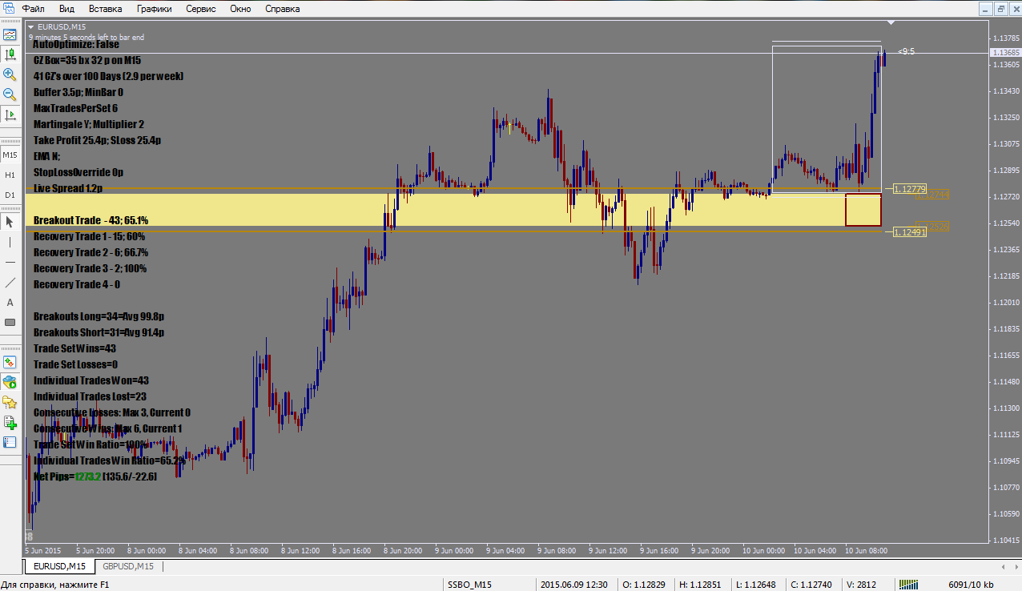Switch timeframe to H1
1022x591 pixels.
click(x=10, y=175)
